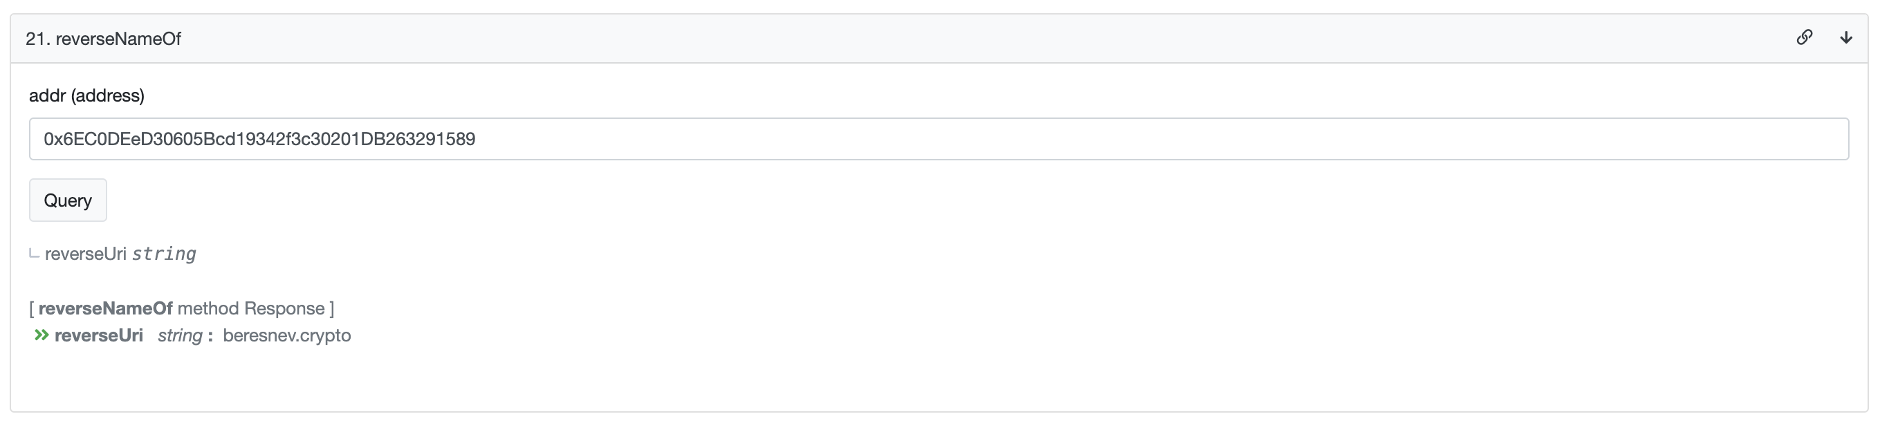Viewport: 1880px width, 423px height.
Task: Click the number '21.' in the header
Action: 38,39
